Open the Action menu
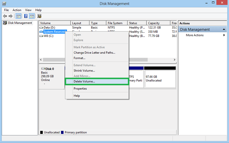Image resolution: width=229 pixels, height=143 pixels. click(17, 10)
